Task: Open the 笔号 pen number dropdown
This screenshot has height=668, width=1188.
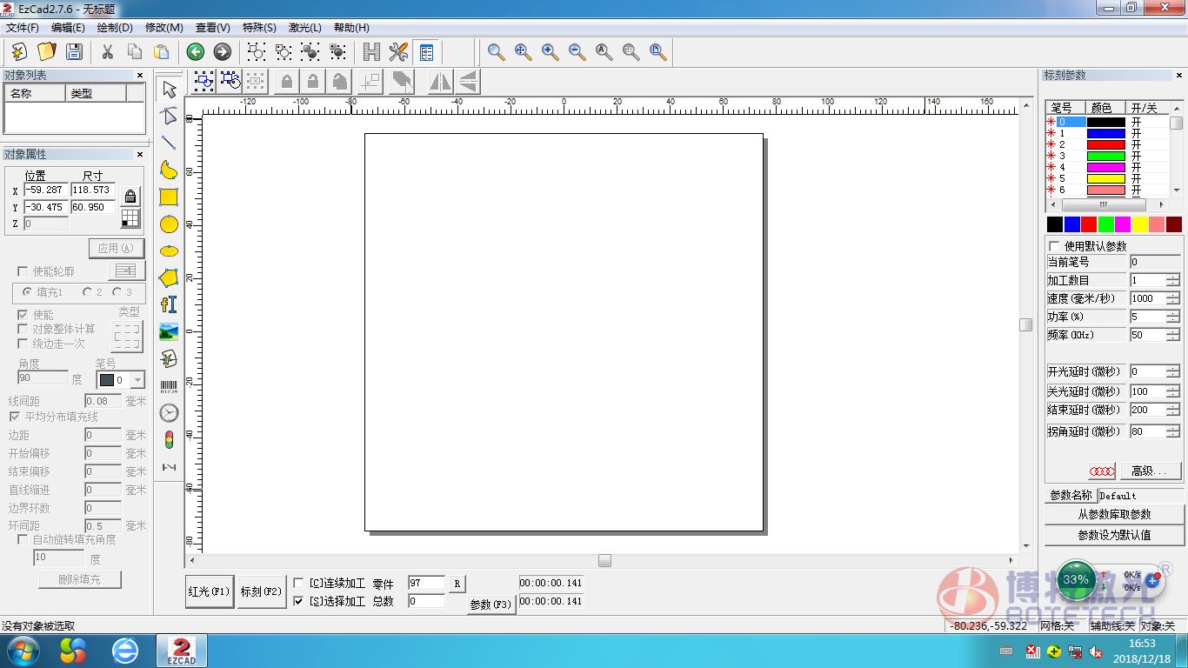Action: 137,380
